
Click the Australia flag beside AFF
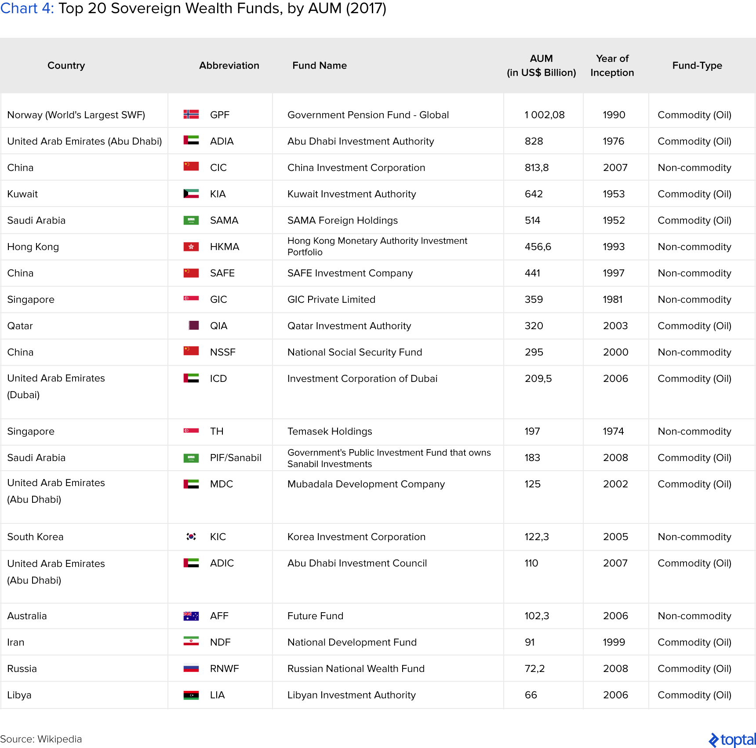tap(191, 616)
